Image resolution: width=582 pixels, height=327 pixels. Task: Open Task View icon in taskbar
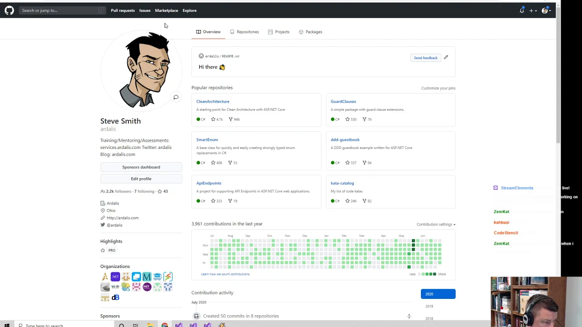point(135,325)
